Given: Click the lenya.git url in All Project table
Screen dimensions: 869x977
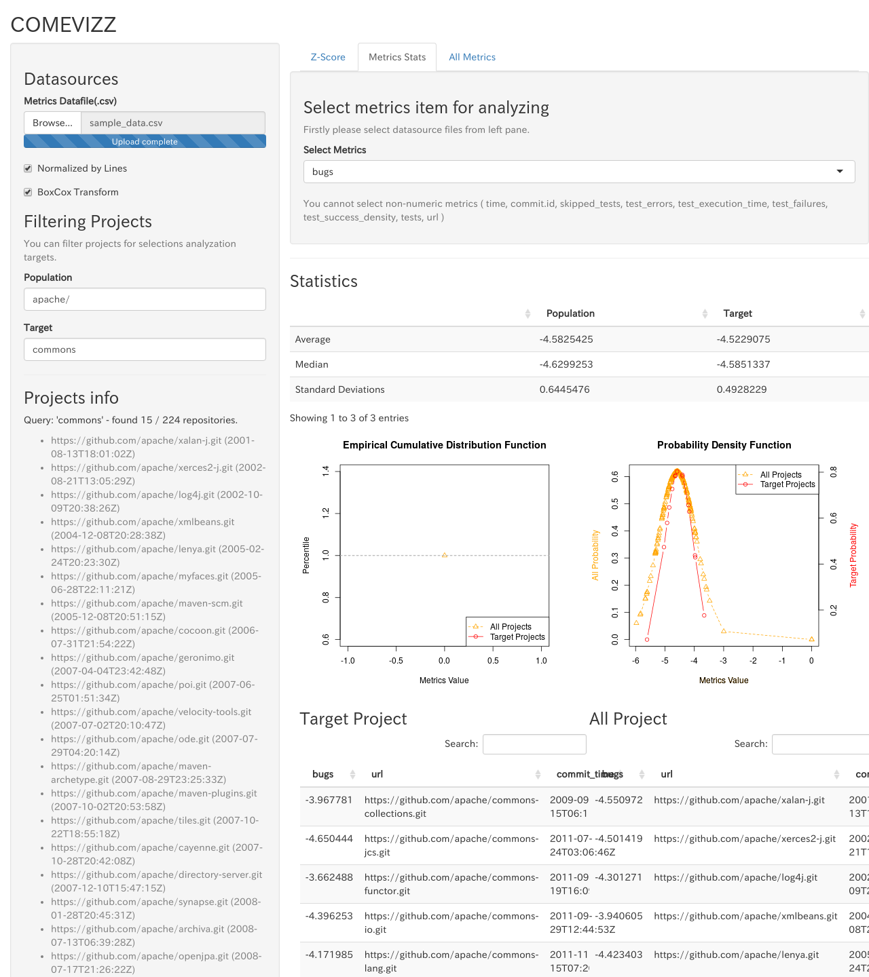Looking at the screenshot, I should coord(736,955).
